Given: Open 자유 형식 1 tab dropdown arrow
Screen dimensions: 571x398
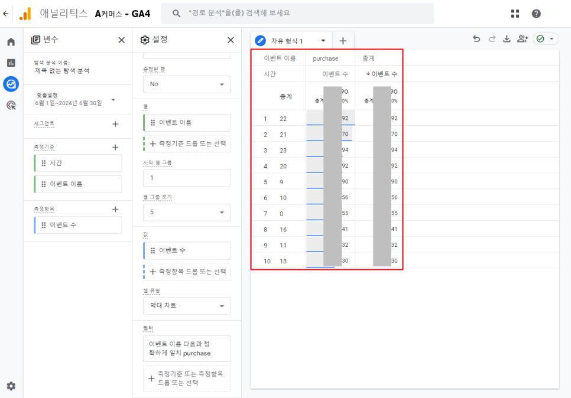Looking at the screenshot, I should [323, 41].
